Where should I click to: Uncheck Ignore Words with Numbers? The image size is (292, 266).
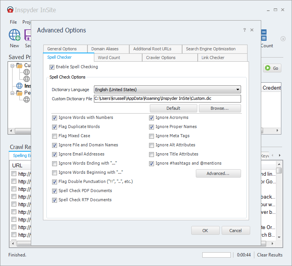point(54,118)
